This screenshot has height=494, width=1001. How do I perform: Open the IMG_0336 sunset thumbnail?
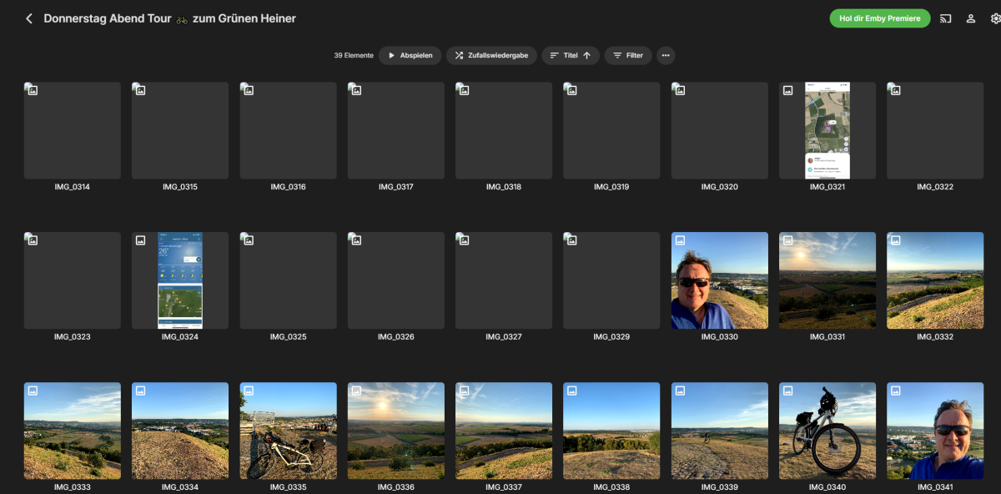click(x=395, y=431)
